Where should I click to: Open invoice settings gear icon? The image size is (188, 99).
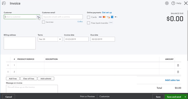point(167,3)
